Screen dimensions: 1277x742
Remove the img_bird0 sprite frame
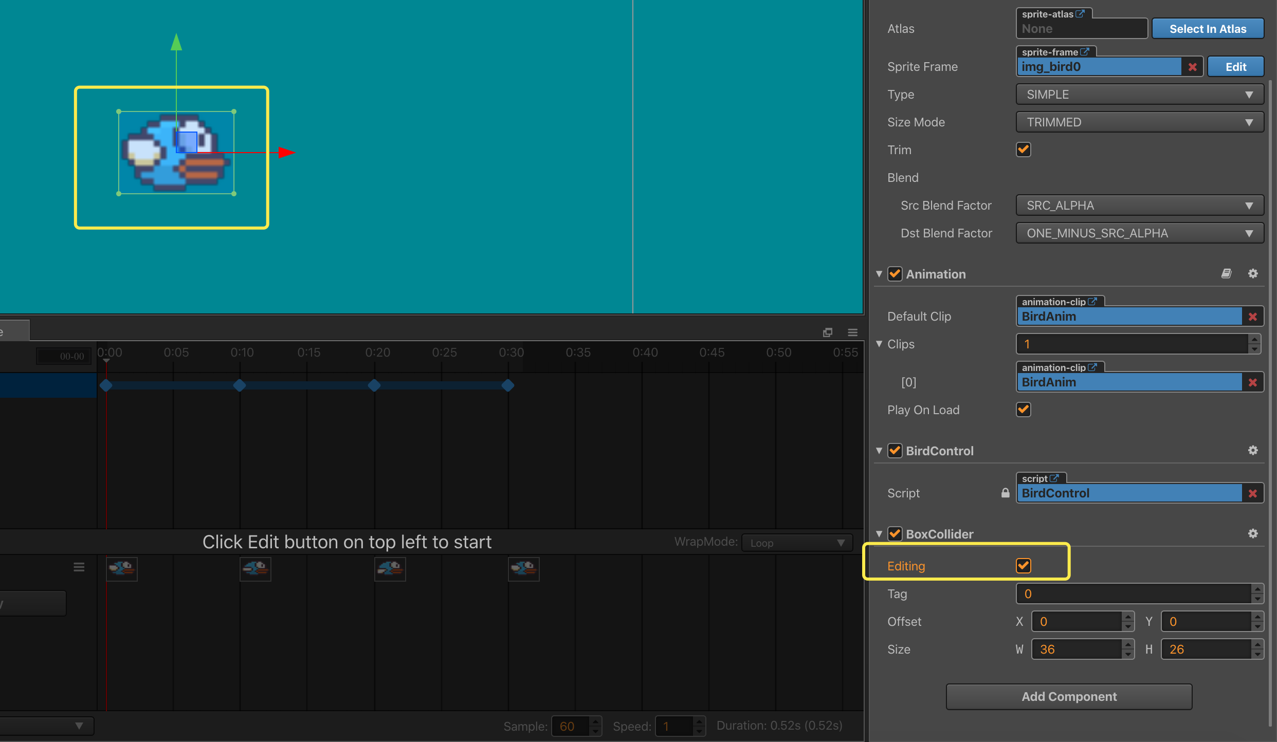[x=1192, y=67]
